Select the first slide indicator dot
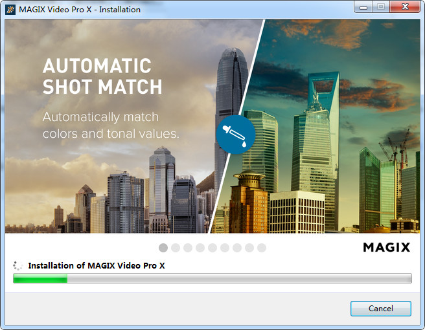425x330 pixels. tap(163, 247)
